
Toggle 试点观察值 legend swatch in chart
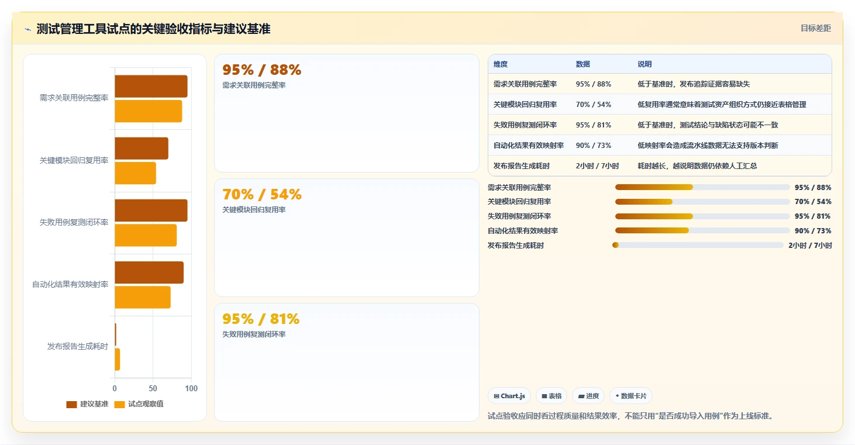119,404
